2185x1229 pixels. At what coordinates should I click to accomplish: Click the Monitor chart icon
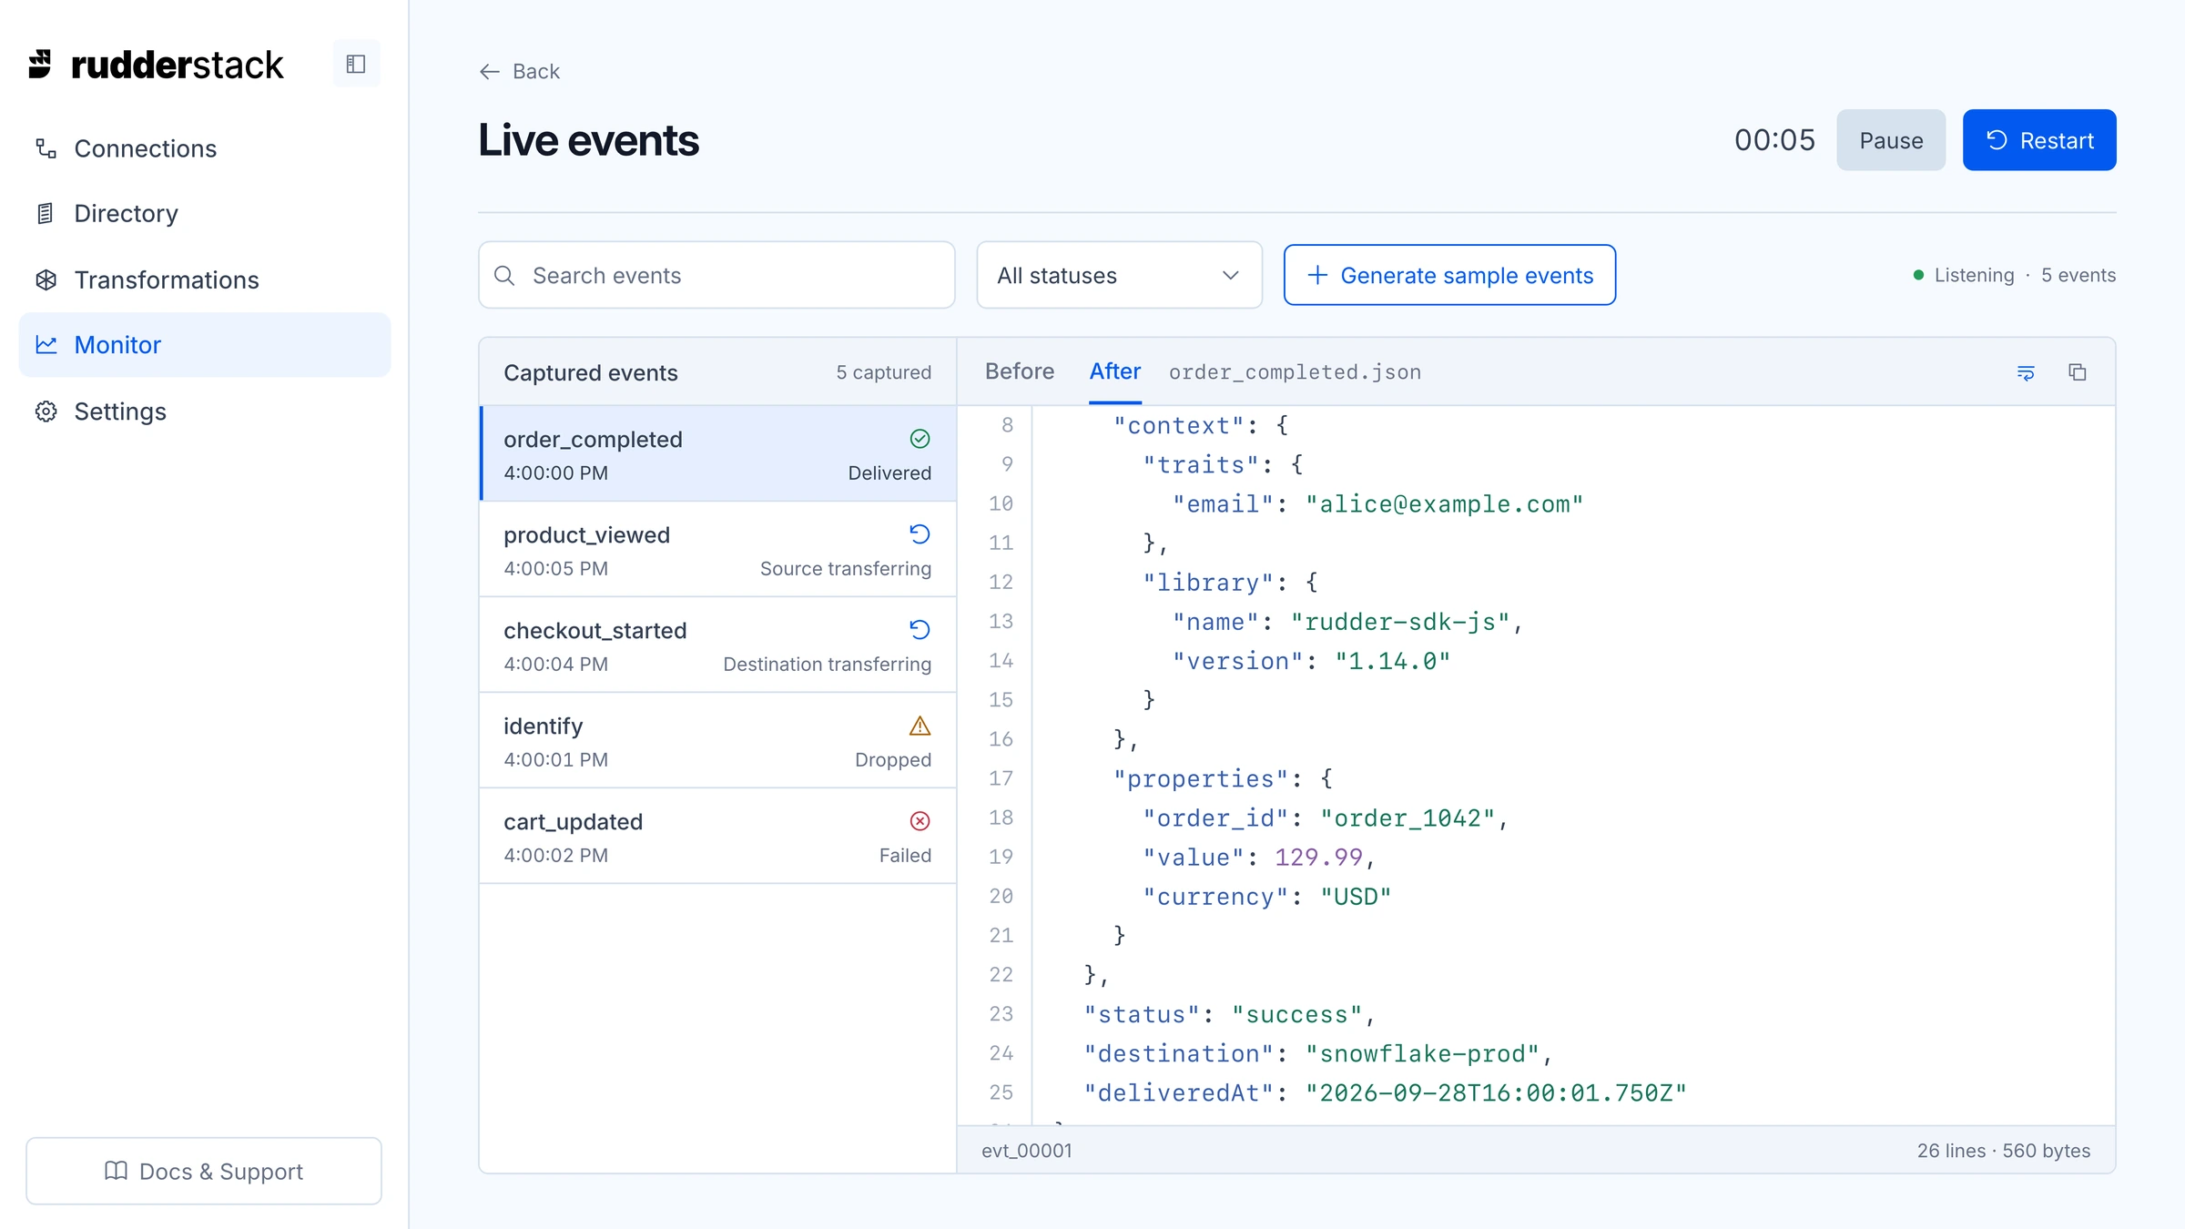[46, 345]
